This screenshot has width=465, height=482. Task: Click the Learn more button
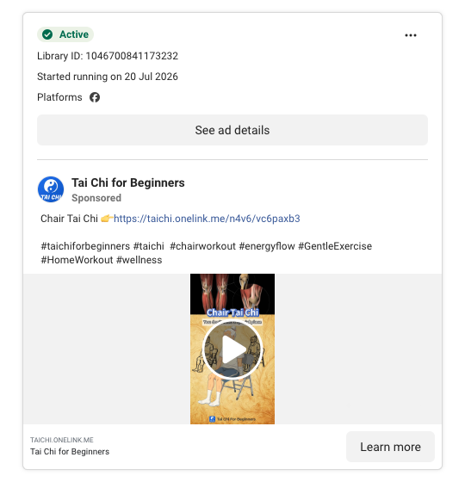tap(390, 447)
